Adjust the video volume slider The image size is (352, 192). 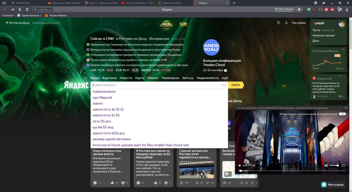[x=334, y=165]
